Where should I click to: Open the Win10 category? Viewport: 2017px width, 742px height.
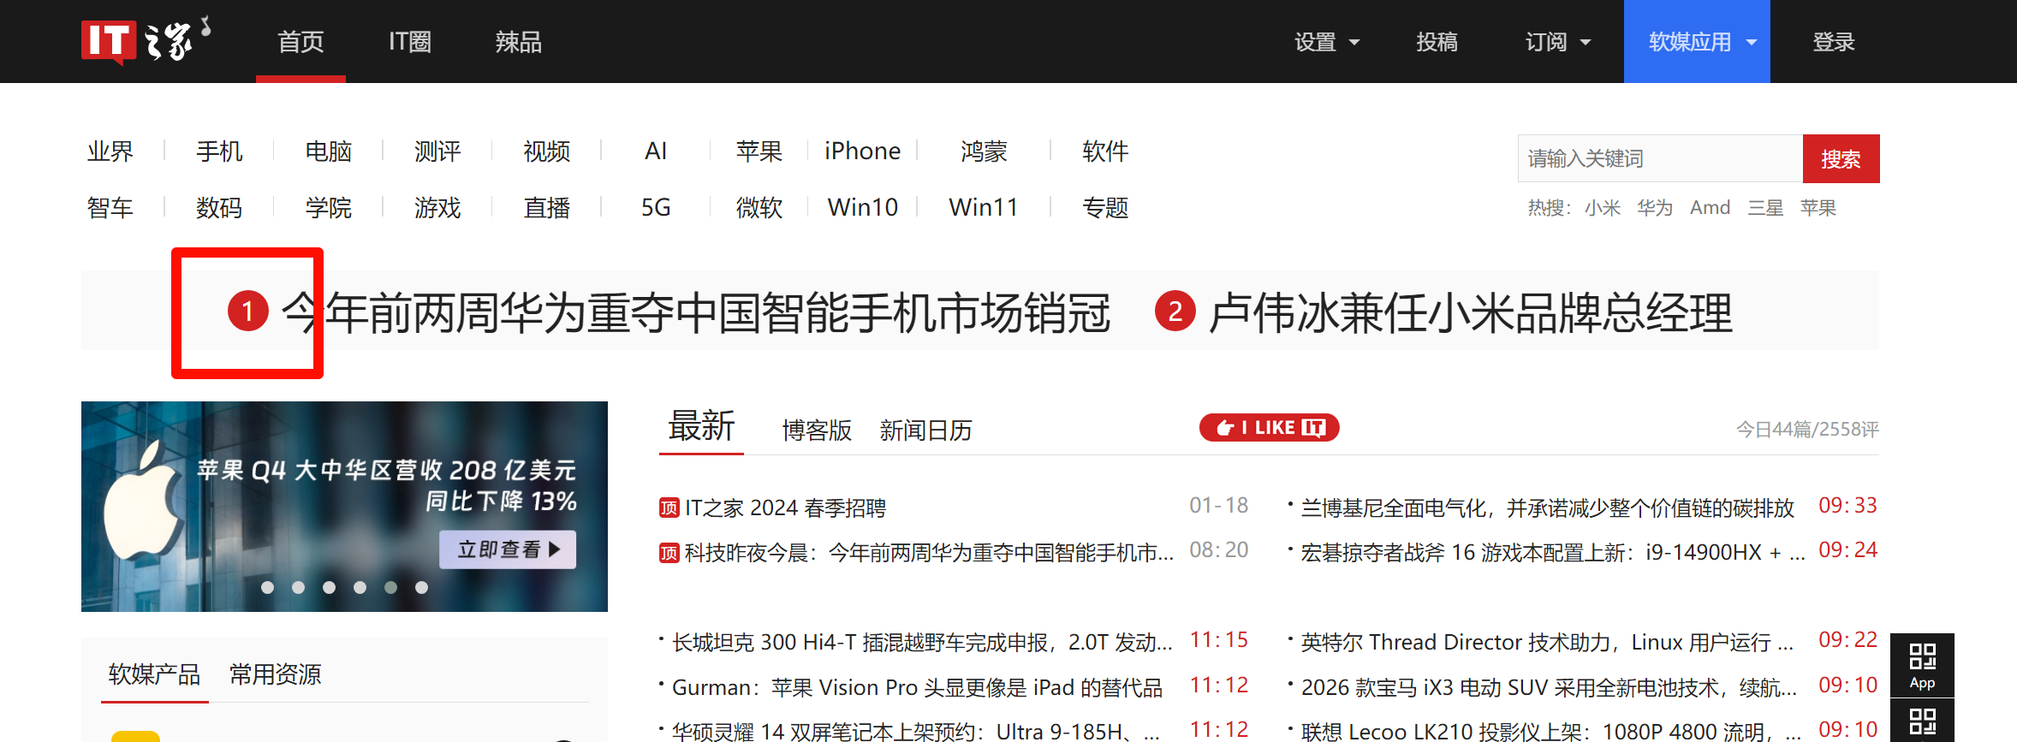coord(862,208)
